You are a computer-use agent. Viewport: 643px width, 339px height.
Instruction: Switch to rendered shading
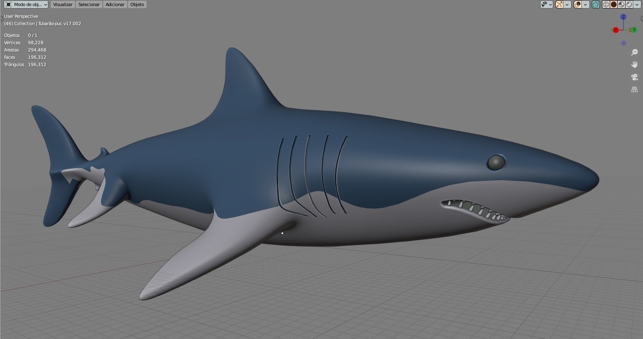pos(629,4)
